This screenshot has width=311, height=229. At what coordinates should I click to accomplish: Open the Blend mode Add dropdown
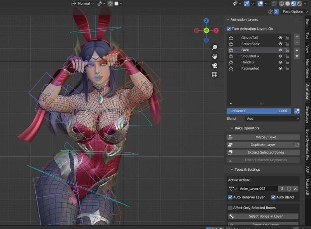click(x=273, y=119)
